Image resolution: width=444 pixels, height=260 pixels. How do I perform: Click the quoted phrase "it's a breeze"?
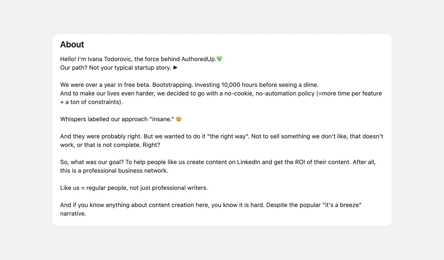click(340, 205)
